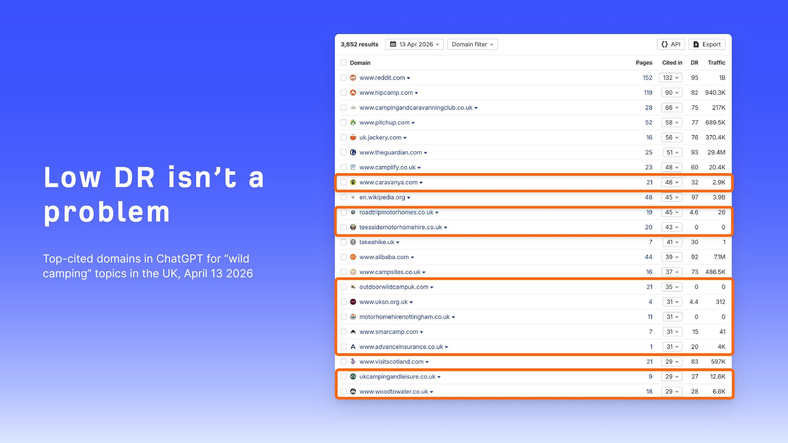
Task: Click the calendar icon beside date
Action: pyautogui.click(x=393, y=44)
